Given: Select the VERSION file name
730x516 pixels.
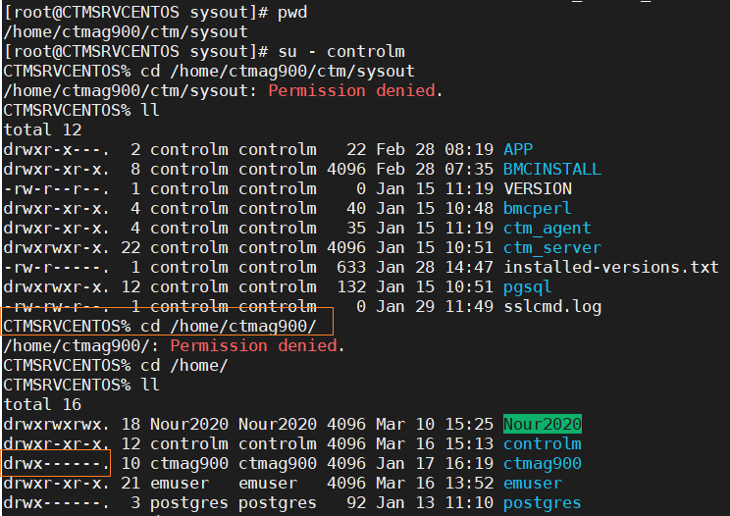Looking at the screenshot, I should 538,188.
